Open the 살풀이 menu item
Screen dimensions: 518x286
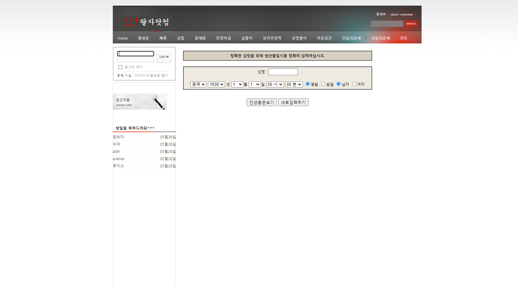[247, 38]
